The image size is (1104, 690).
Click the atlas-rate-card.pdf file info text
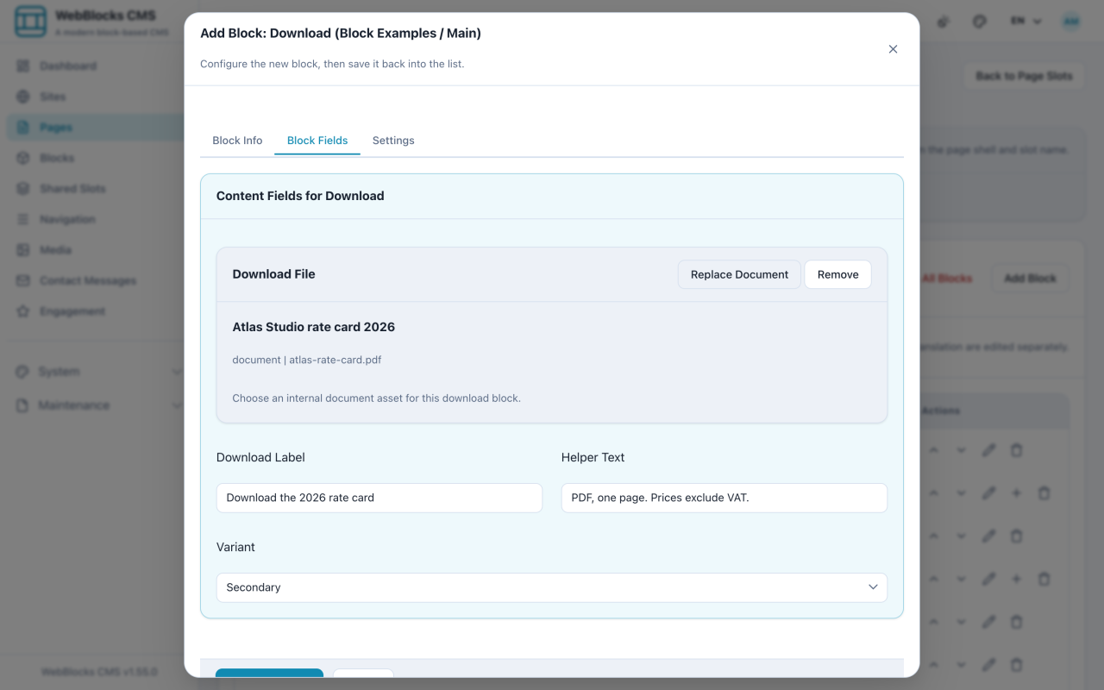pos(307,360)
